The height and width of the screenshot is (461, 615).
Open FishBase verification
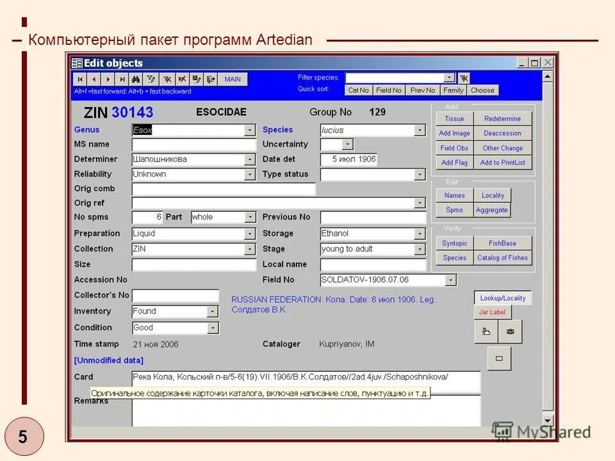502,243
